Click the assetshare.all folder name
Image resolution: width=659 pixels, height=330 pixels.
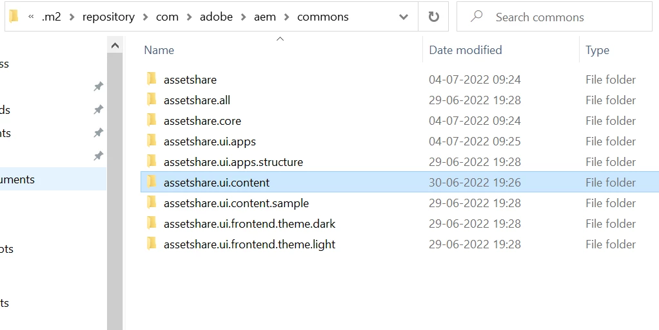click(x=197, y=100)
